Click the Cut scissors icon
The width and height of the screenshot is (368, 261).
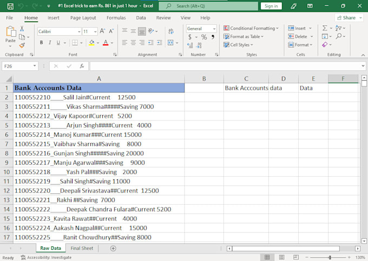22,29
